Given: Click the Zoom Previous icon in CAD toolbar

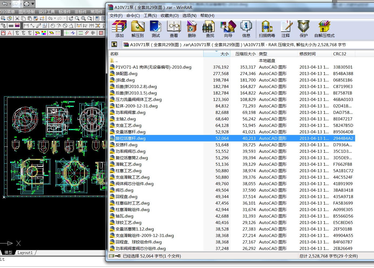Looking at the screenshot, I should point(90,18).
